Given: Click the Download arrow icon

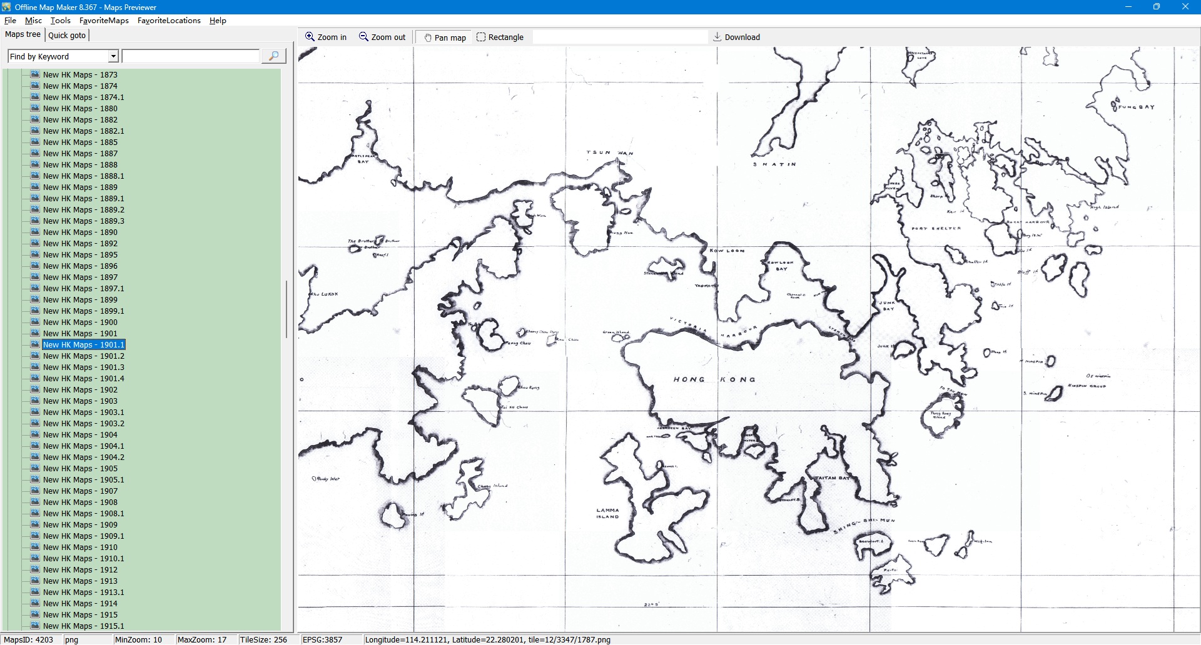Looking at the screenshot, I should (717, 37).
